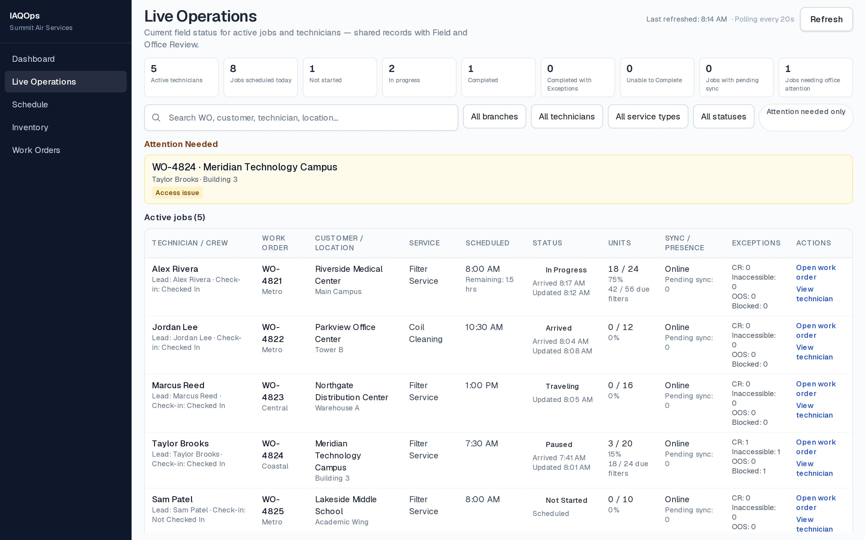Open work order for Jordan Lee
This screenshot has height=540, width=865.
pyautogui.click(x=816, y=330)
